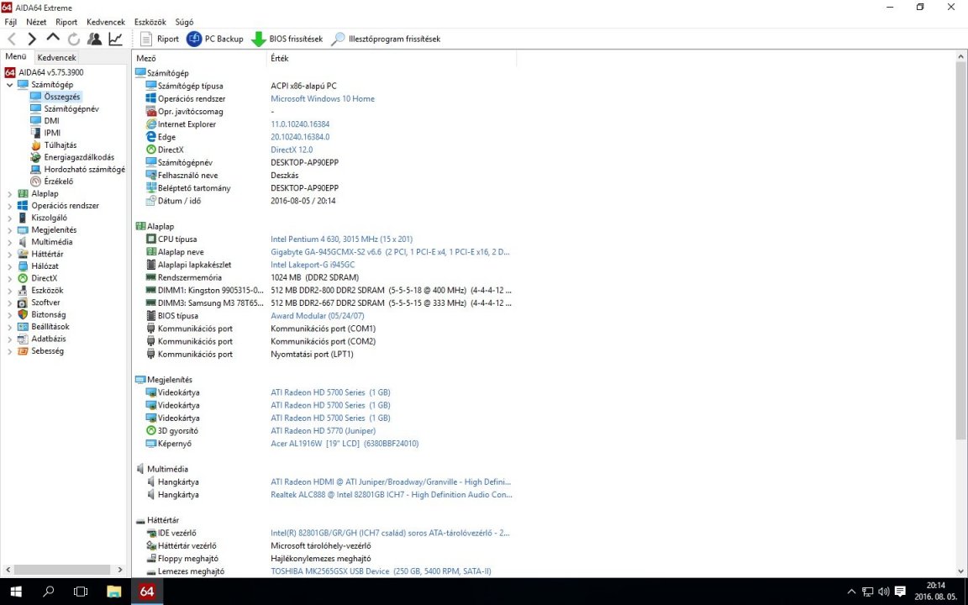The width and height of the screenshot is (968, 605).
Task: Refresh the page with the Refresh icon
Action: [74, 39]
